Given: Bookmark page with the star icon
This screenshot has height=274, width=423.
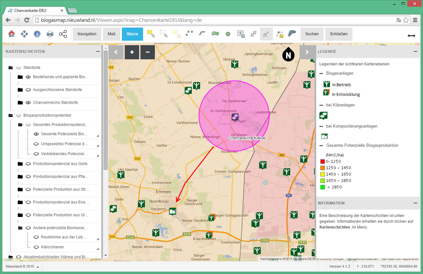Looking at the screenshot, I should coord(406,20).
